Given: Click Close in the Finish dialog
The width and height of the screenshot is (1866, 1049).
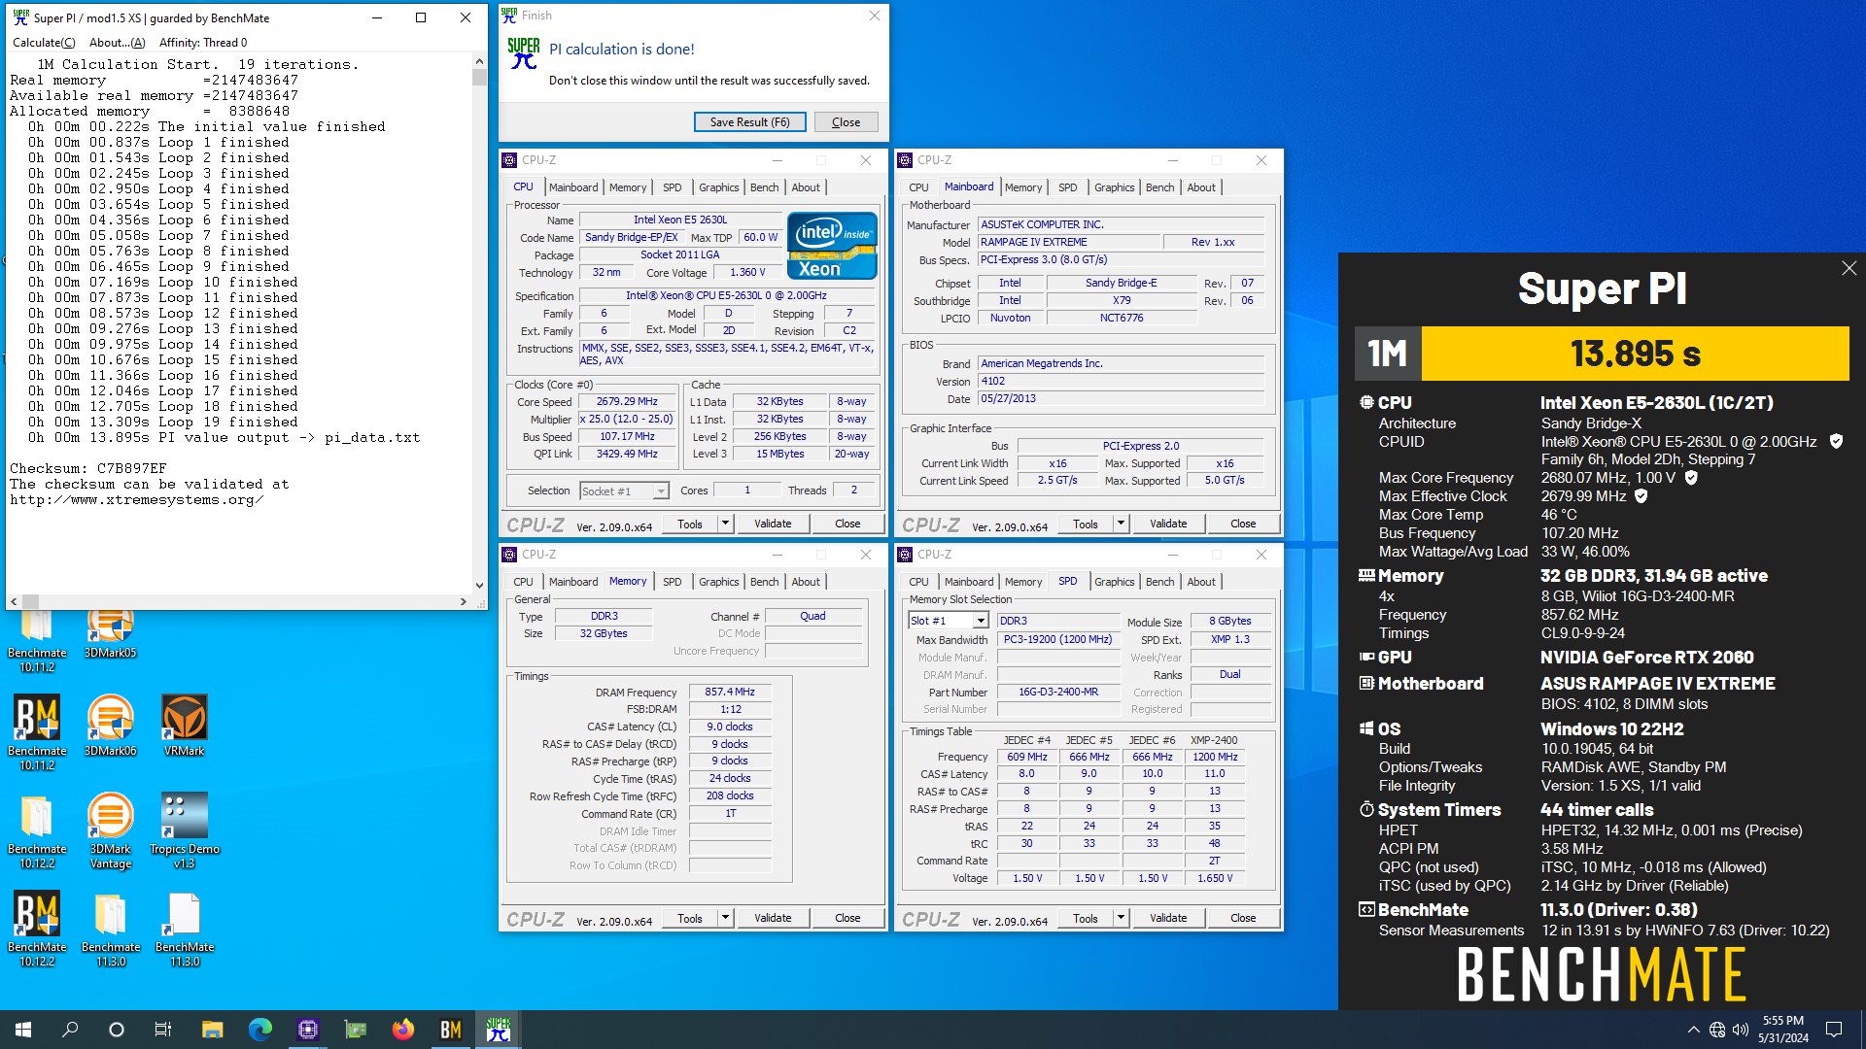Looking at the screenshot, I should (846, 122).
